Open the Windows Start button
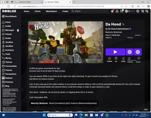Image resolution: width=151 pixels, height=118 pixels. [44, 115]
